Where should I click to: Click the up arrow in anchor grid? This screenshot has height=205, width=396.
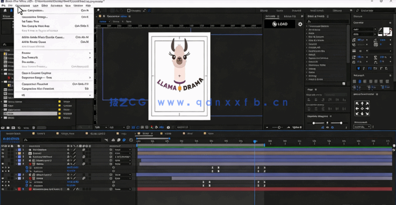(x=362, y=104)
